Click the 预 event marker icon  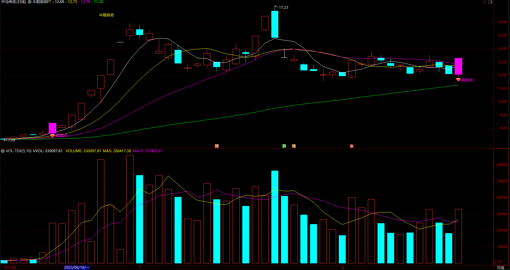[x=217, y=146]
